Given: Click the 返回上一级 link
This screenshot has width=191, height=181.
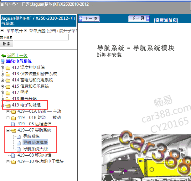Looking at the screenshot, I should coord(17,55).
